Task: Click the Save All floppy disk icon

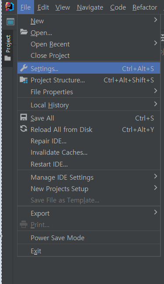Action: pos(24,117)
